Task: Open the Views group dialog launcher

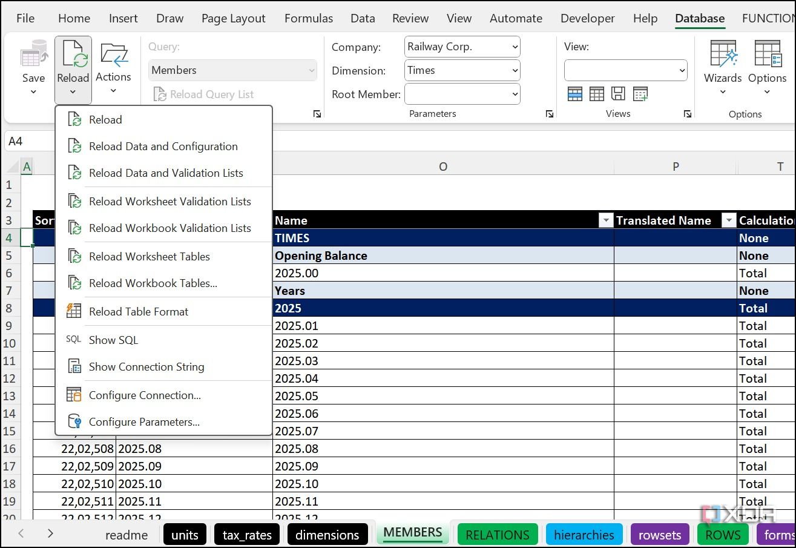Action: click(x=688, y=114)
